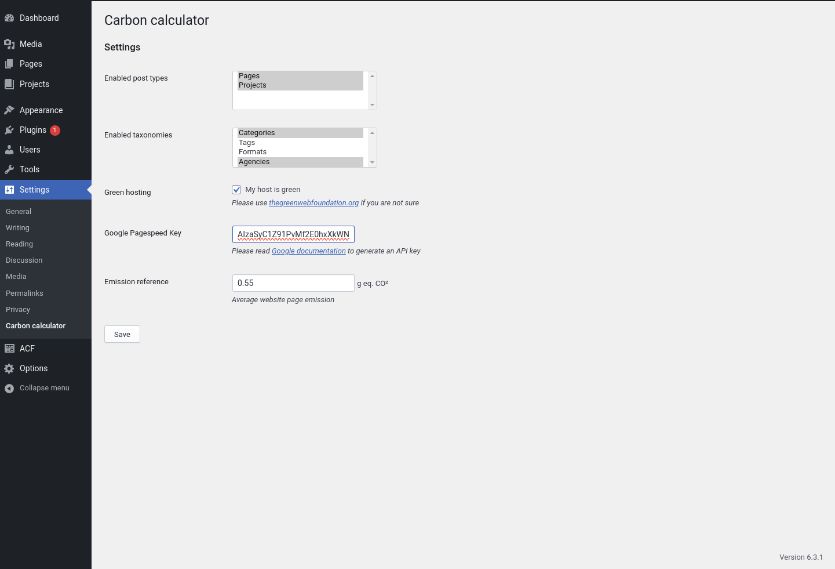The height and width of the screenshot is (569, 835).
Task: Open the Tools menu
Action: [46, 169]
